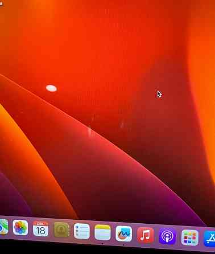Open the Calendar app showing 18
The image size is (215, 254).
click(x=40, y=229)
